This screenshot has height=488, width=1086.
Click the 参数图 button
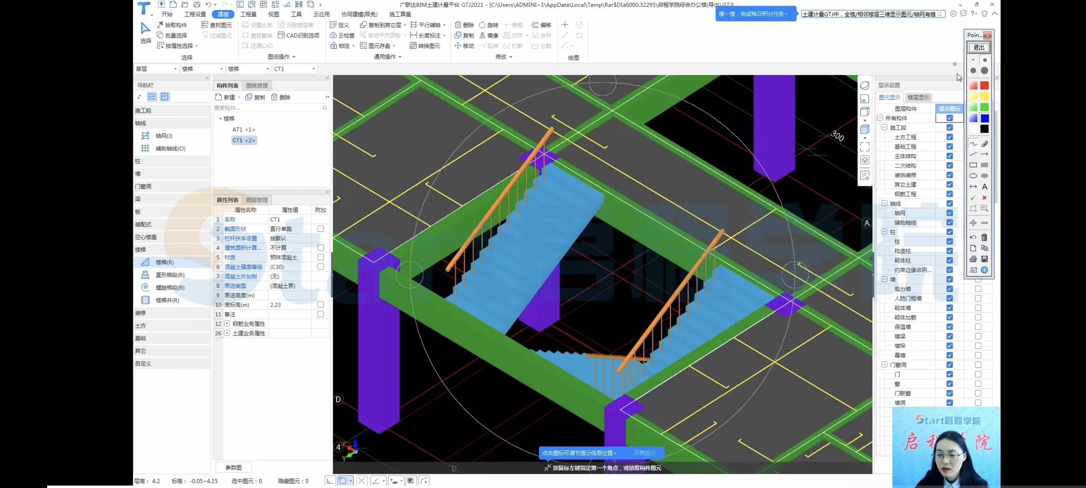[x=233, y=467]
